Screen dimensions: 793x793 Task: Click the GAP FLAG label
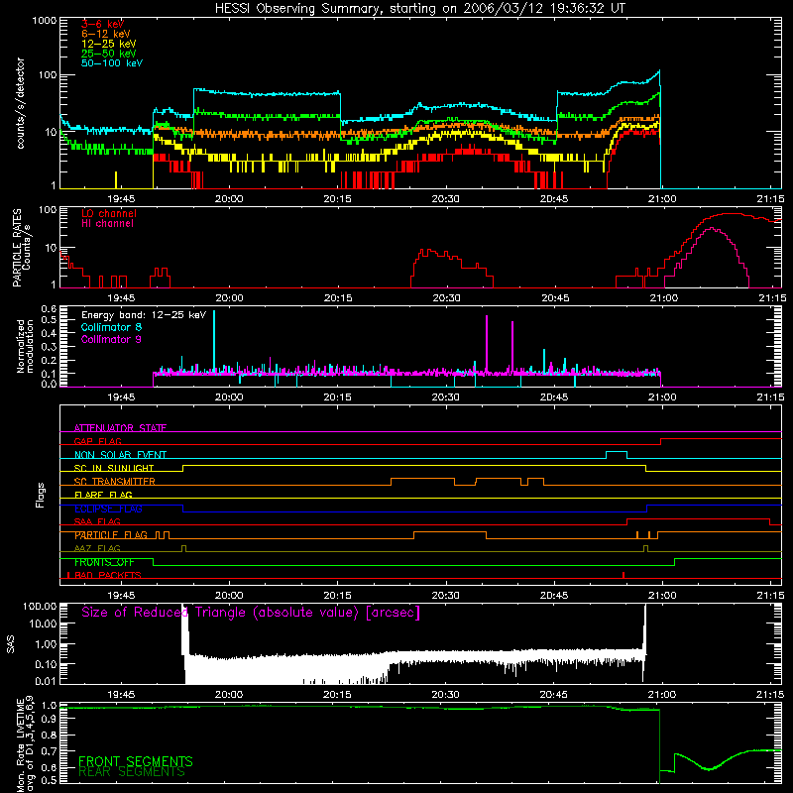pos(97,441)
